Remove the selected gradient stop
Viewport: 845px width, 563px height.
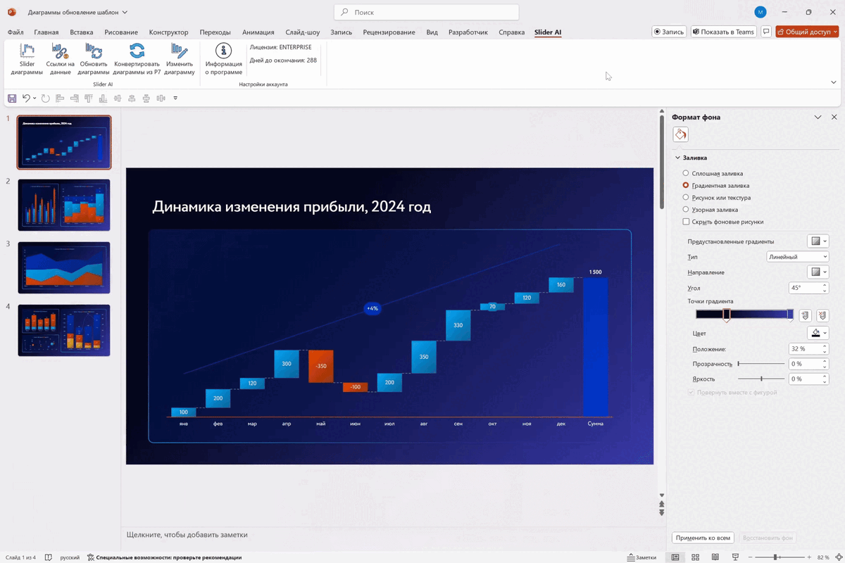(822, 316)
